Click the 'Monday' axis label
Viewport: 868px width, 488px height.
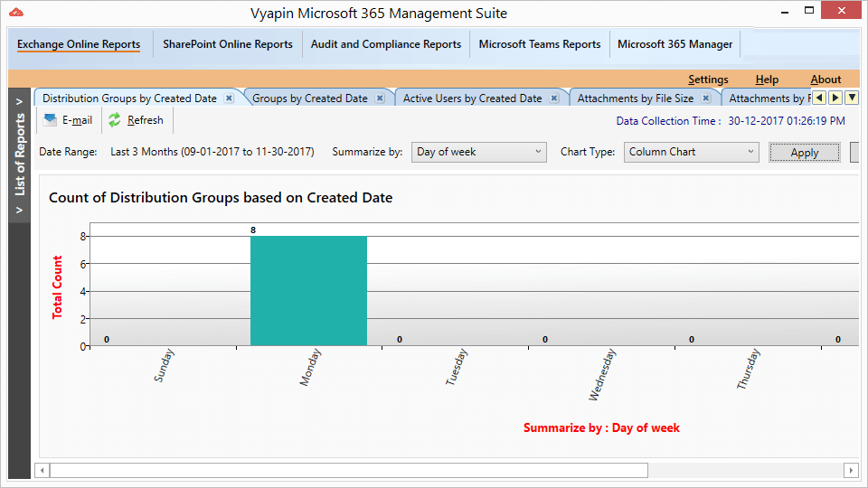[310, 367]
